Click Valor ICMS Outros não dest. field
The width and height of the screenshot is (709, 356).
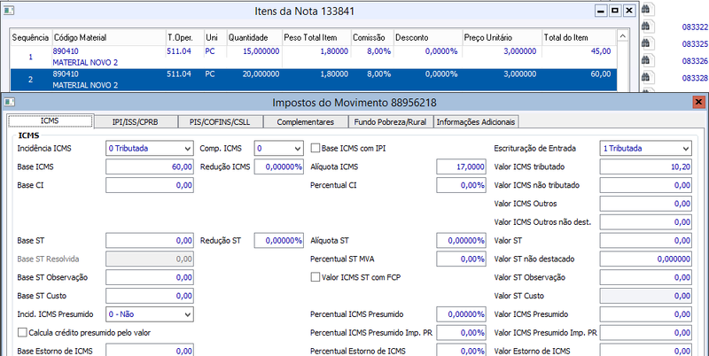click(x=646, y=222)
